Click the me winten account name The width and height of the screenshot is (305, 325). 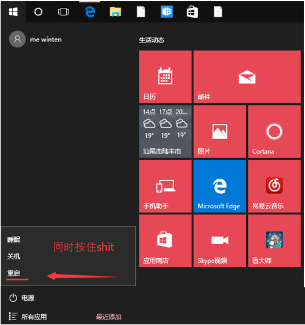click(45, 39)
